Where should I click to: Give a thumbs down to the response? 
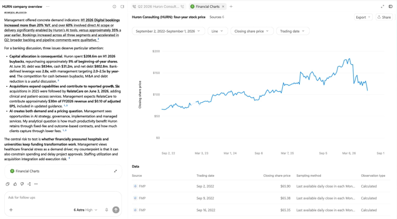pos(22,184)
